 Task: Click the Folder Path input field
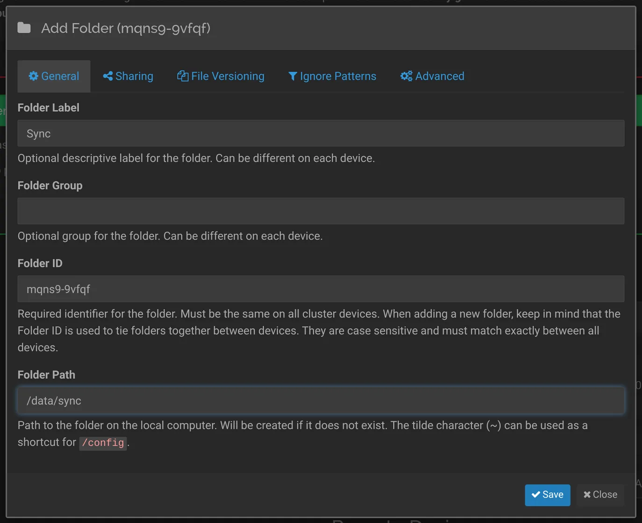click(321, 401)
